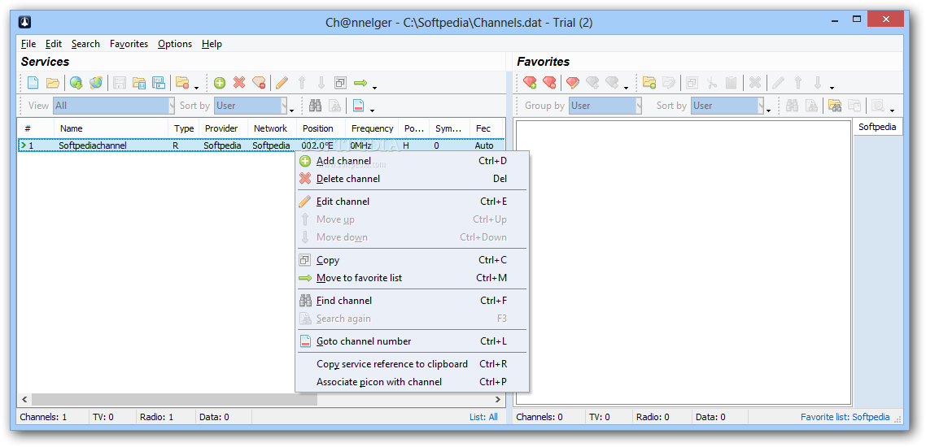Choose 'Goto channel number' in context menu
Viewport: 926px width, 447px height.
pyautogui.click(x=413, y=341)
